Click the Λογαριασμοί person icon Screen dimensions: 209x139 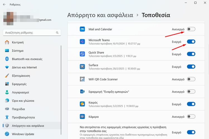click(x=7, y=92)
